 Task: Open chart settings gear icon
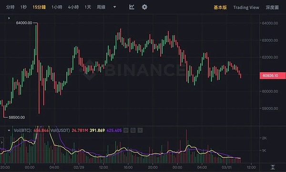[144, 7]
